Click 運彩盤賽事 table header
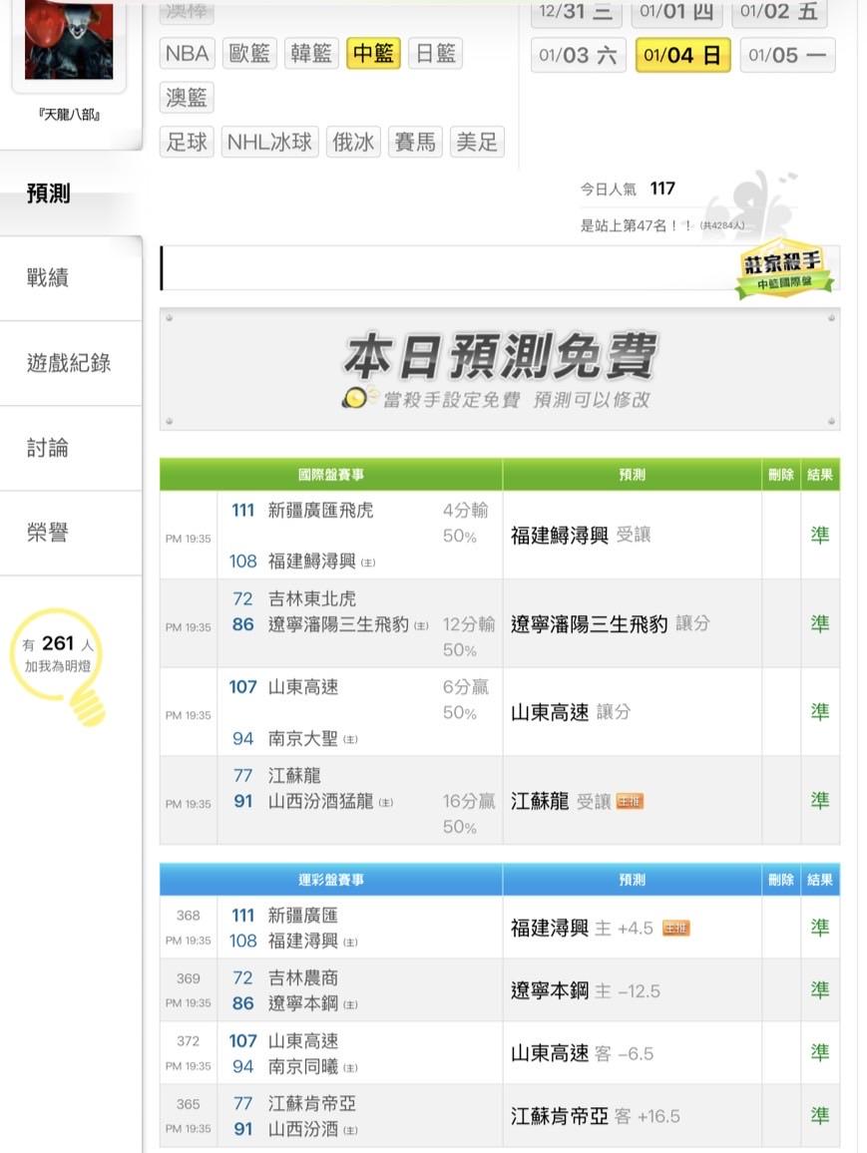Image resolution: width=867 pixels, height=1153 pixels. coord(331,880)
